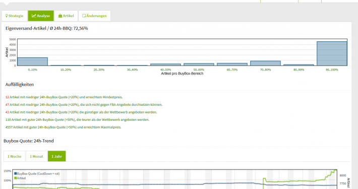Open the 43 Artikel günstiger als Wettbewerb link
Viewport: 358px width, 189px height.
pos(81,112)
